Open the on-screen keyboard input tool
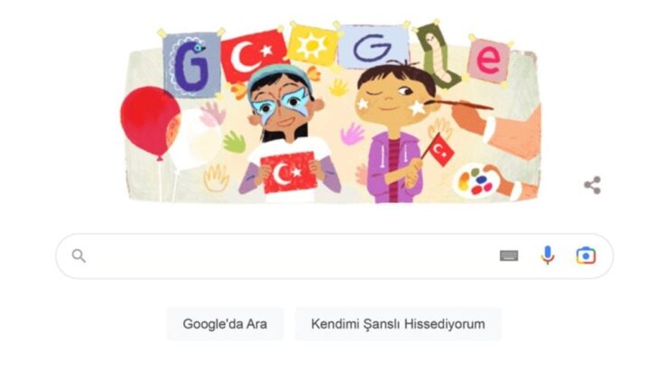The height and width of the screenshot is (370, 657). (509, 255)
